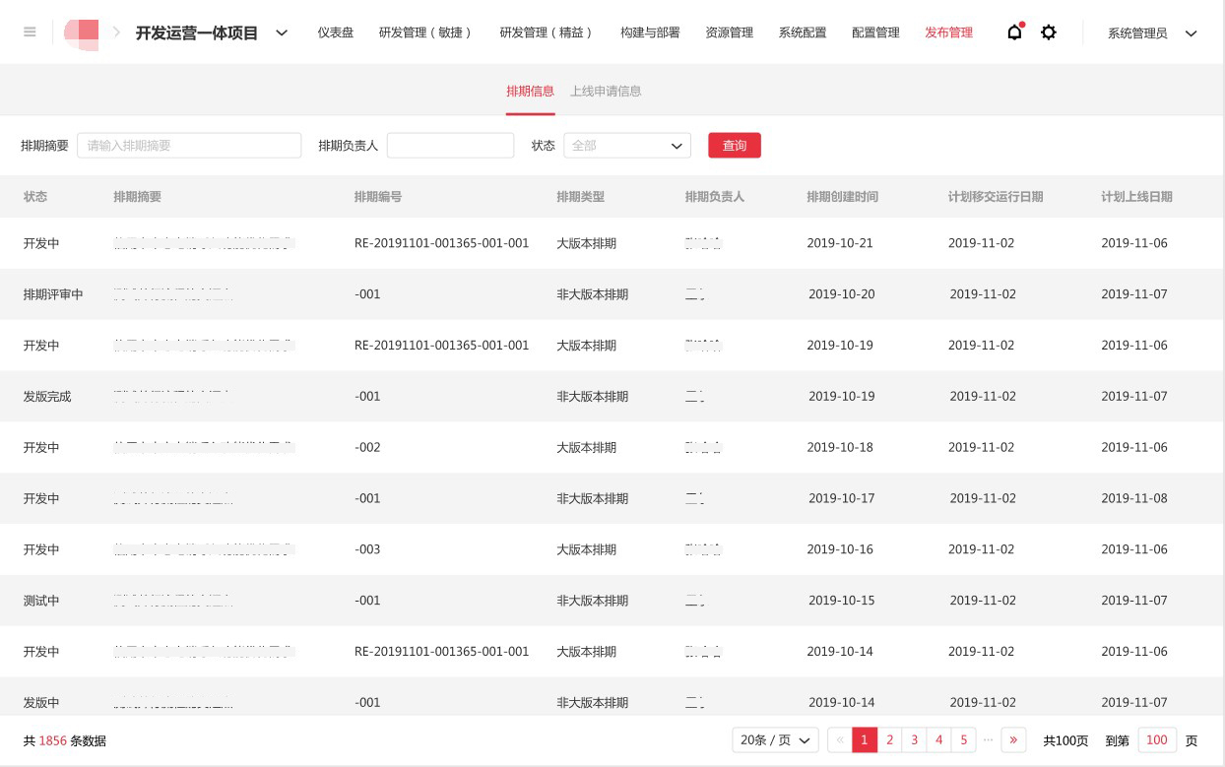Click the settings gear icon

click(x=1049, y=32)
